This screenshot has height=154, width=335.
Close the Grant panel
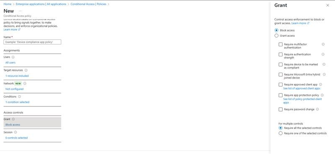click(x=328, y=5)
